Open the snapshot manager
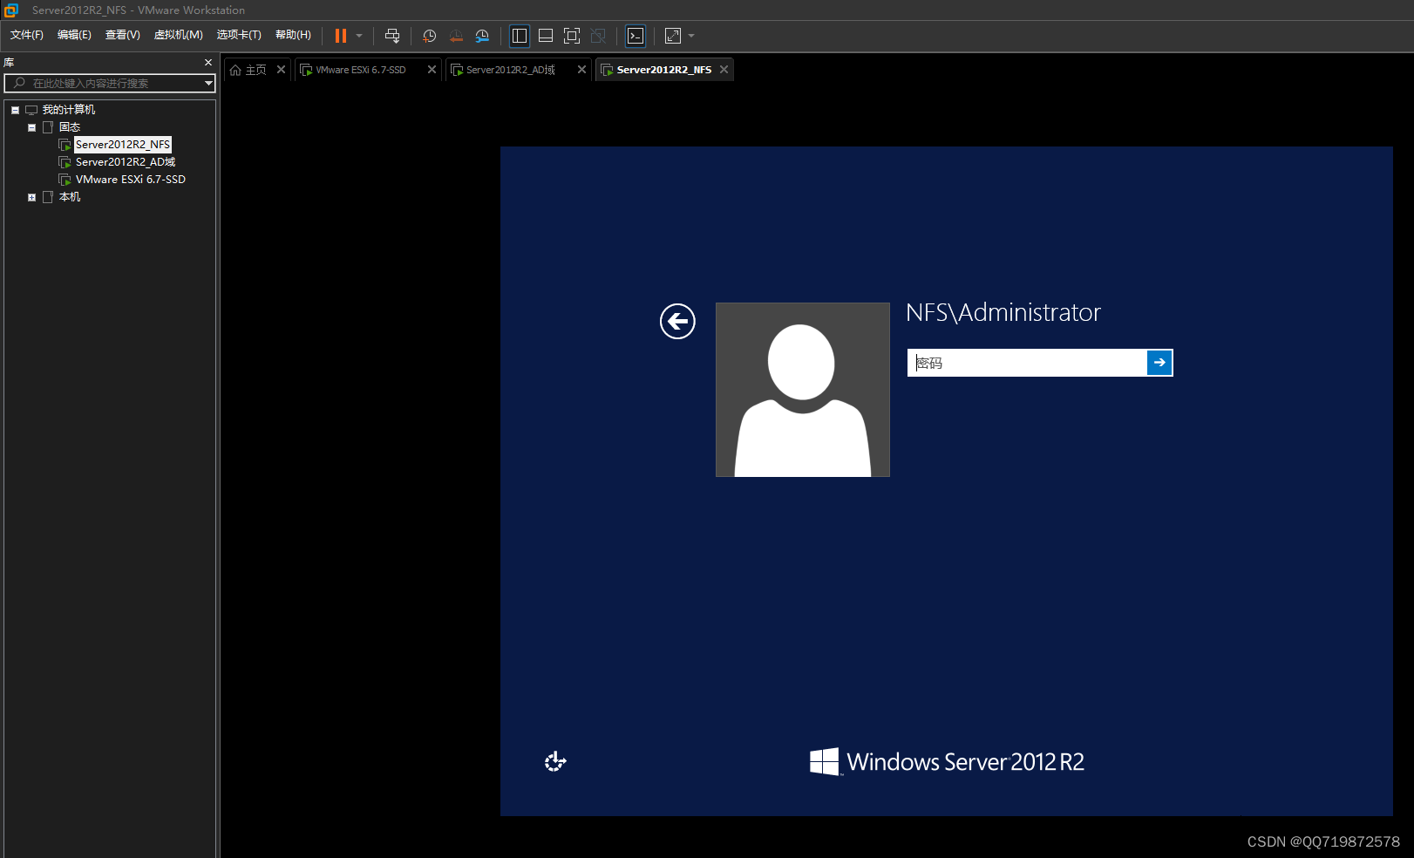1414x858 pixels. tap(482, 36)
